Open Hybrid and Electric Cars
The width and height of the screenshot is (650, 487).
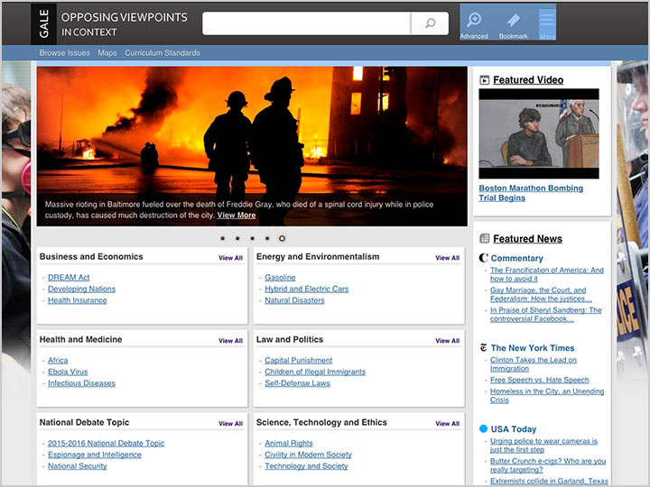307,289
